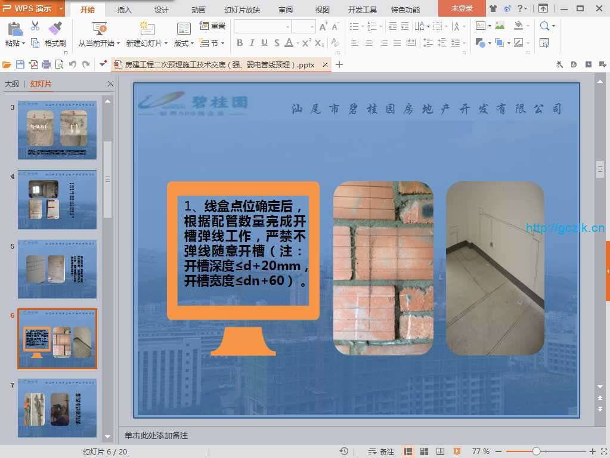Switch to the 大纲 outline tab
Viewport: 610px width, 458px height.
[12, 84]
